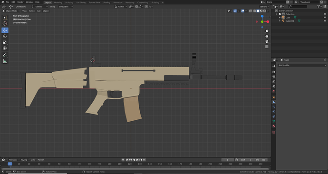Open the Add Modifier dropdown
Viewport: 328px width, 174px height.
[302, 65]
